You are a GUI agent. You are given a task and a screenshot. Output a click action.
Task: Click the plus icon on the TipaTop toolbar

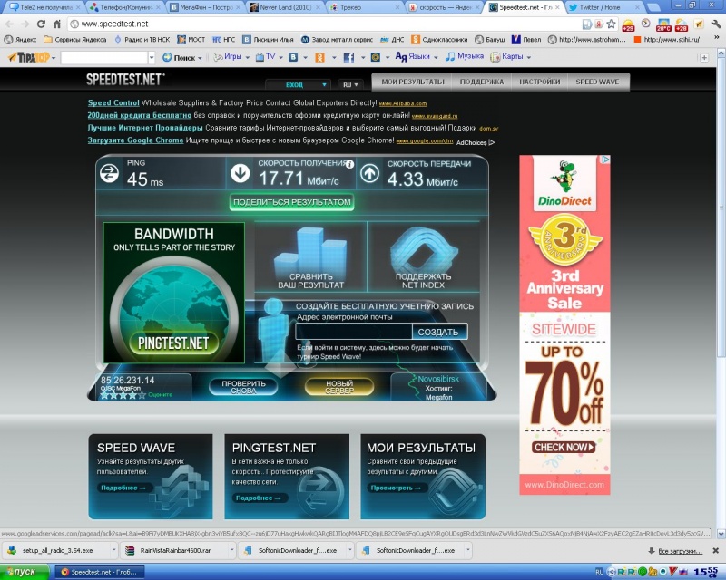point(704,58)
